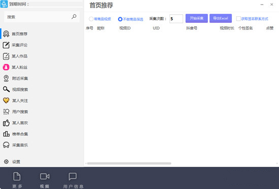Click the 用户信息 chat icon in bottom bar
This screenshot has height=189, width=279.
[73, 176]
